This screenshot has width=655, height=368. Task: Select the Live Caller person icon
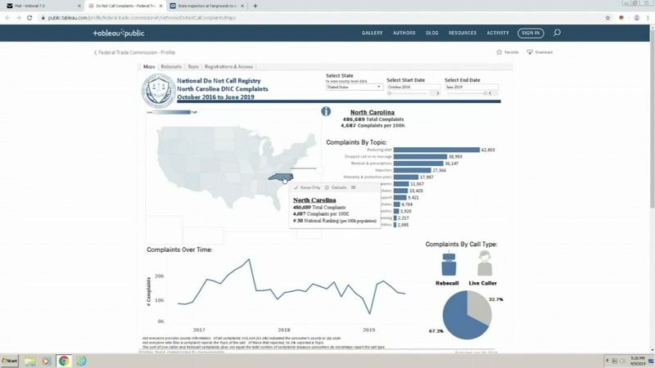tap(485, 263)
